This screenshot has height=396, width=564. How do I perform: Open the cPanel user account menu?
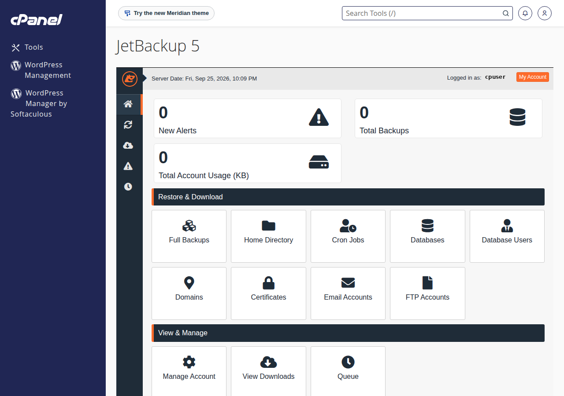coord(545,13)
